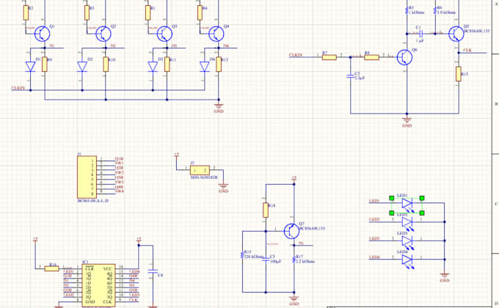Click the GND symbol below the LED column
This screenshot has height=308, width=499.
(445, 276)
